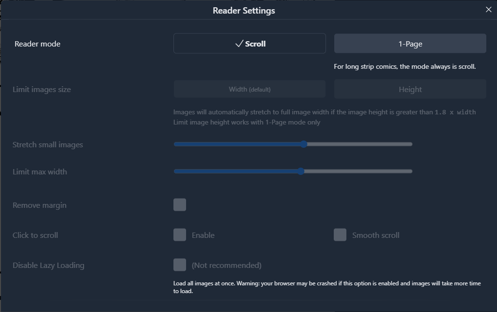Click the Click to scroll label
The image size is (497, 312).
tap(35, 235)
